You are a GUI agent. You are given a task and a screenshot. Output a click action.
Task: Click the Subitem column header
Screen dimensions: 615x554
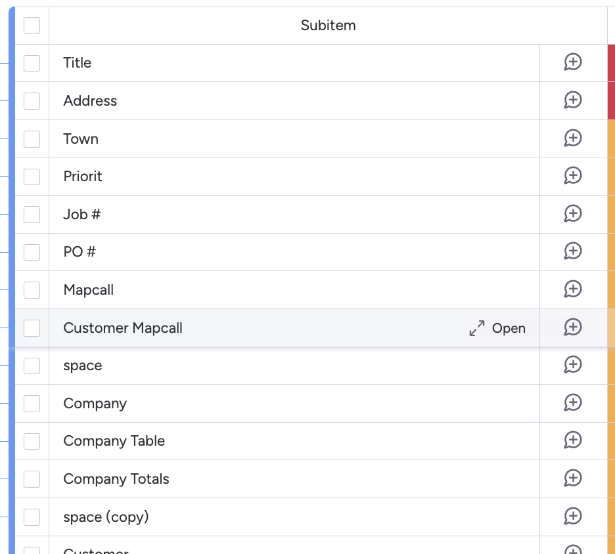pyautogui.click(x=329, y=26)
